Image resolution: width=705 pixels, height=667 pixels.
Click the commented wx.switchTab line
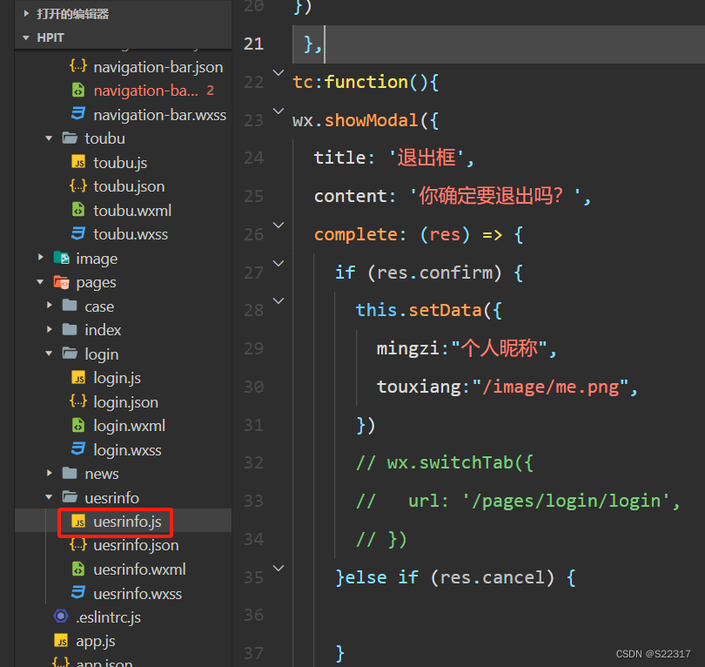[445, 462]
